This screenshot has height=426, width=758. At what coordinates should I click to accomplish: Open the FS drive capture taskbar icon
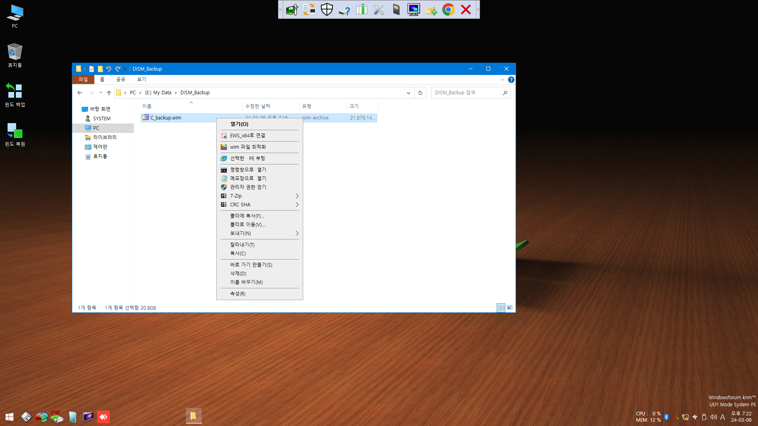[57, 417]
